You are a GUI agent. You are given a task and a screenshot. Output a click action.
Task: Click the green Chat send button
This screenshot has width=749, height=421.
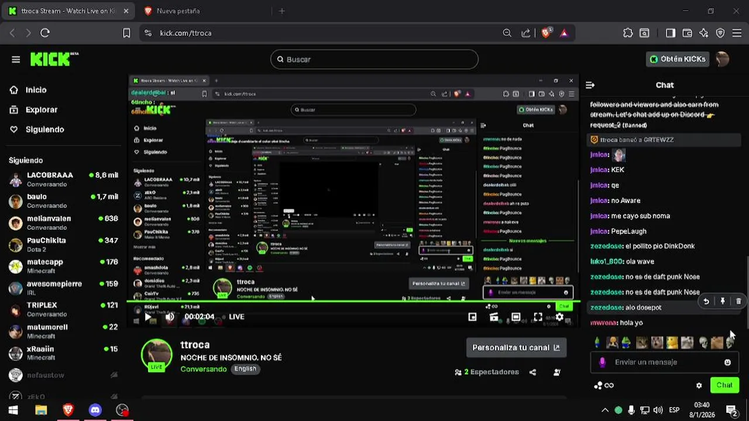tap(724, 385)
